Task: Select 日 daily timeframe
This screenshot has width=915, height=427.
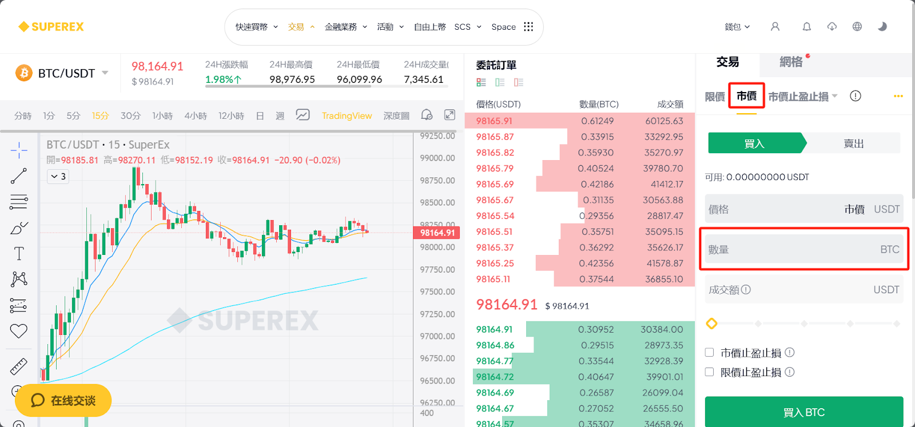Action: [260, 115]
